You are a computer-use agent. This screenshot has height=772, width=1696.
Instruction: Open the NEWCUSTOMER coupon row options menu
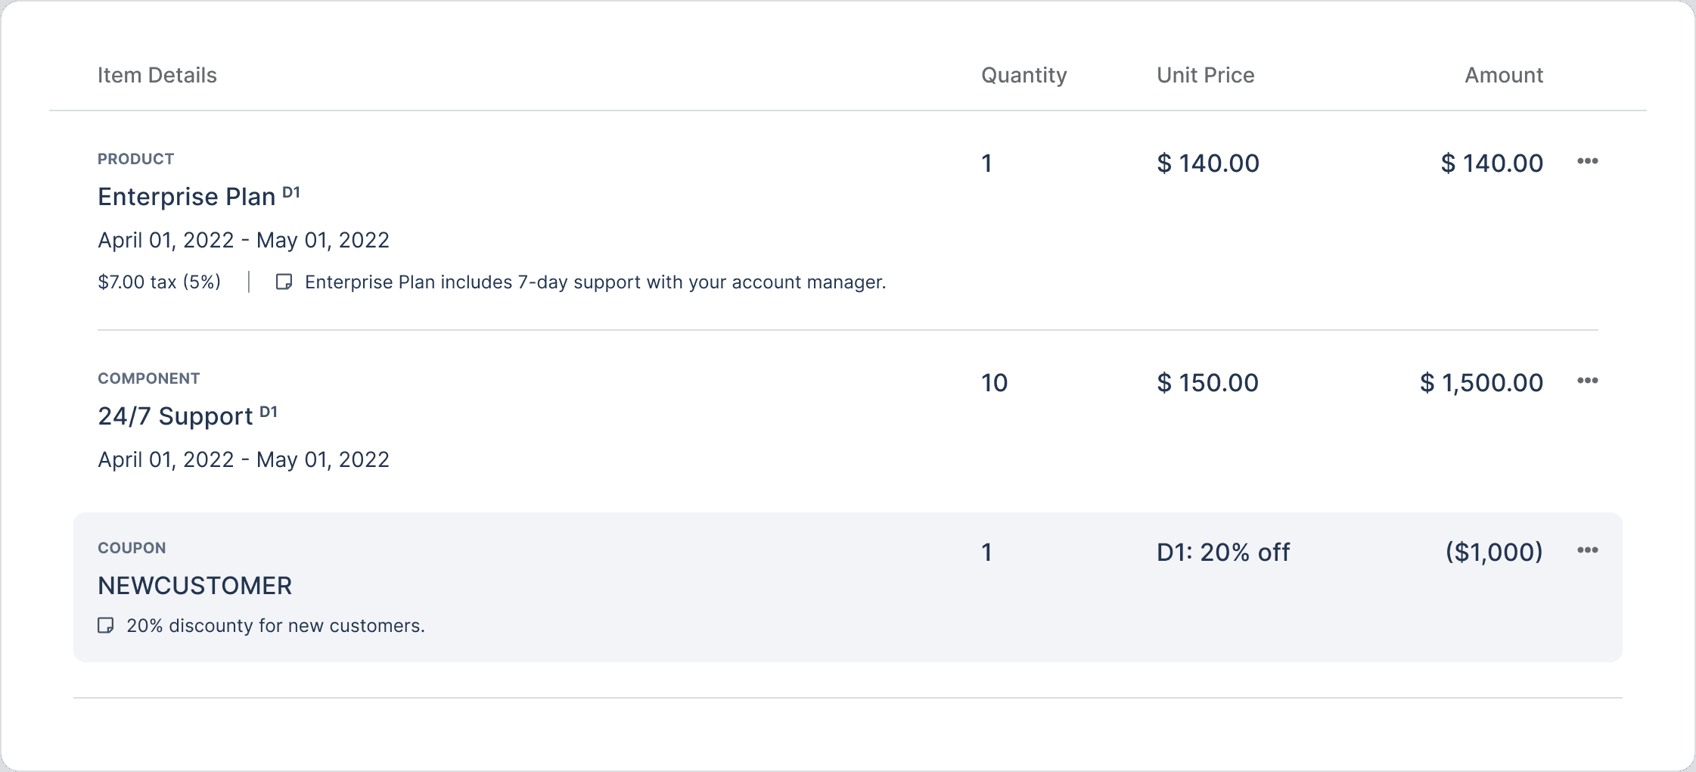pos(1587,550)
